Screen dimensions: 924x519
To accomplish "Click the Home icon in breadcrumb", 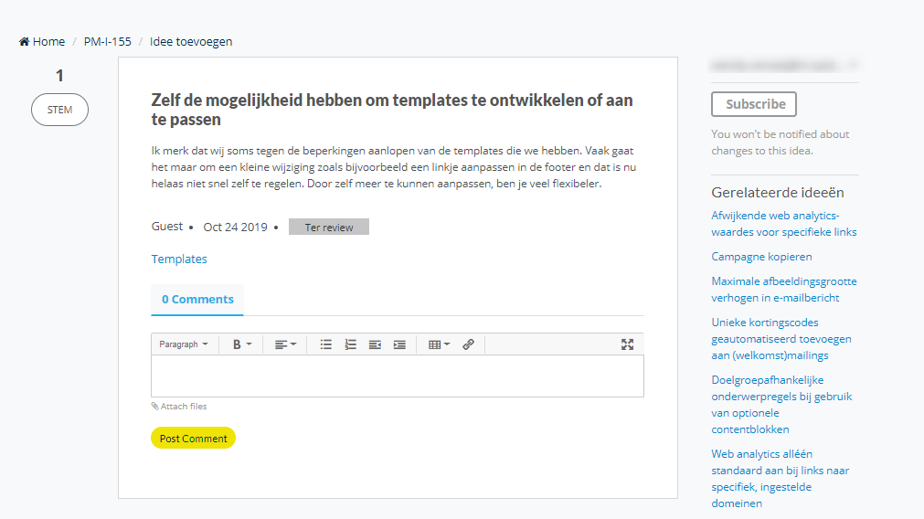I will [x=25, y=42].
